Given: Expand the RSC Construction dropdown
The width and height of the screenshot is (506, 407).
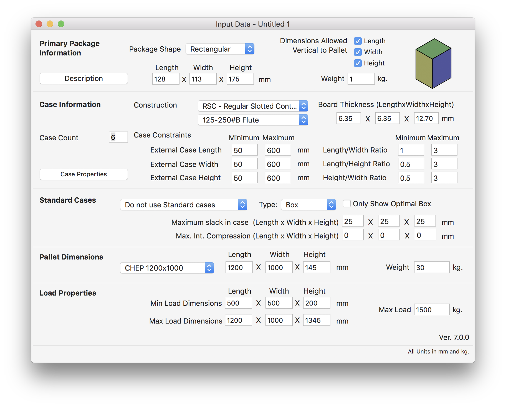Looking at the screenshot, I should [x=252, y=106].
